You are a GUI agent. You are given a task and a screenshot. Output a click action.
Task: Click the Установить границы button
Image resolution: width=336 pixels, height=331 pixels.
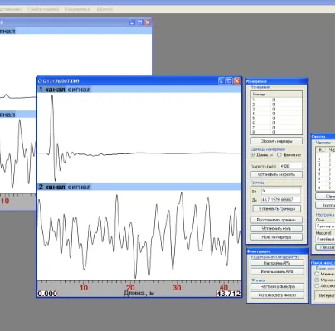click(276, 209)
